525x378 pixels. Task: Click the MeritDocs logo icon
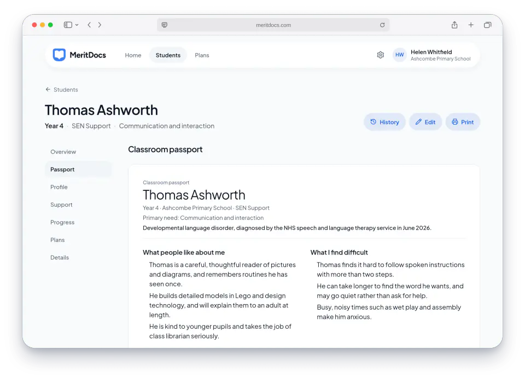pos(59,55)
